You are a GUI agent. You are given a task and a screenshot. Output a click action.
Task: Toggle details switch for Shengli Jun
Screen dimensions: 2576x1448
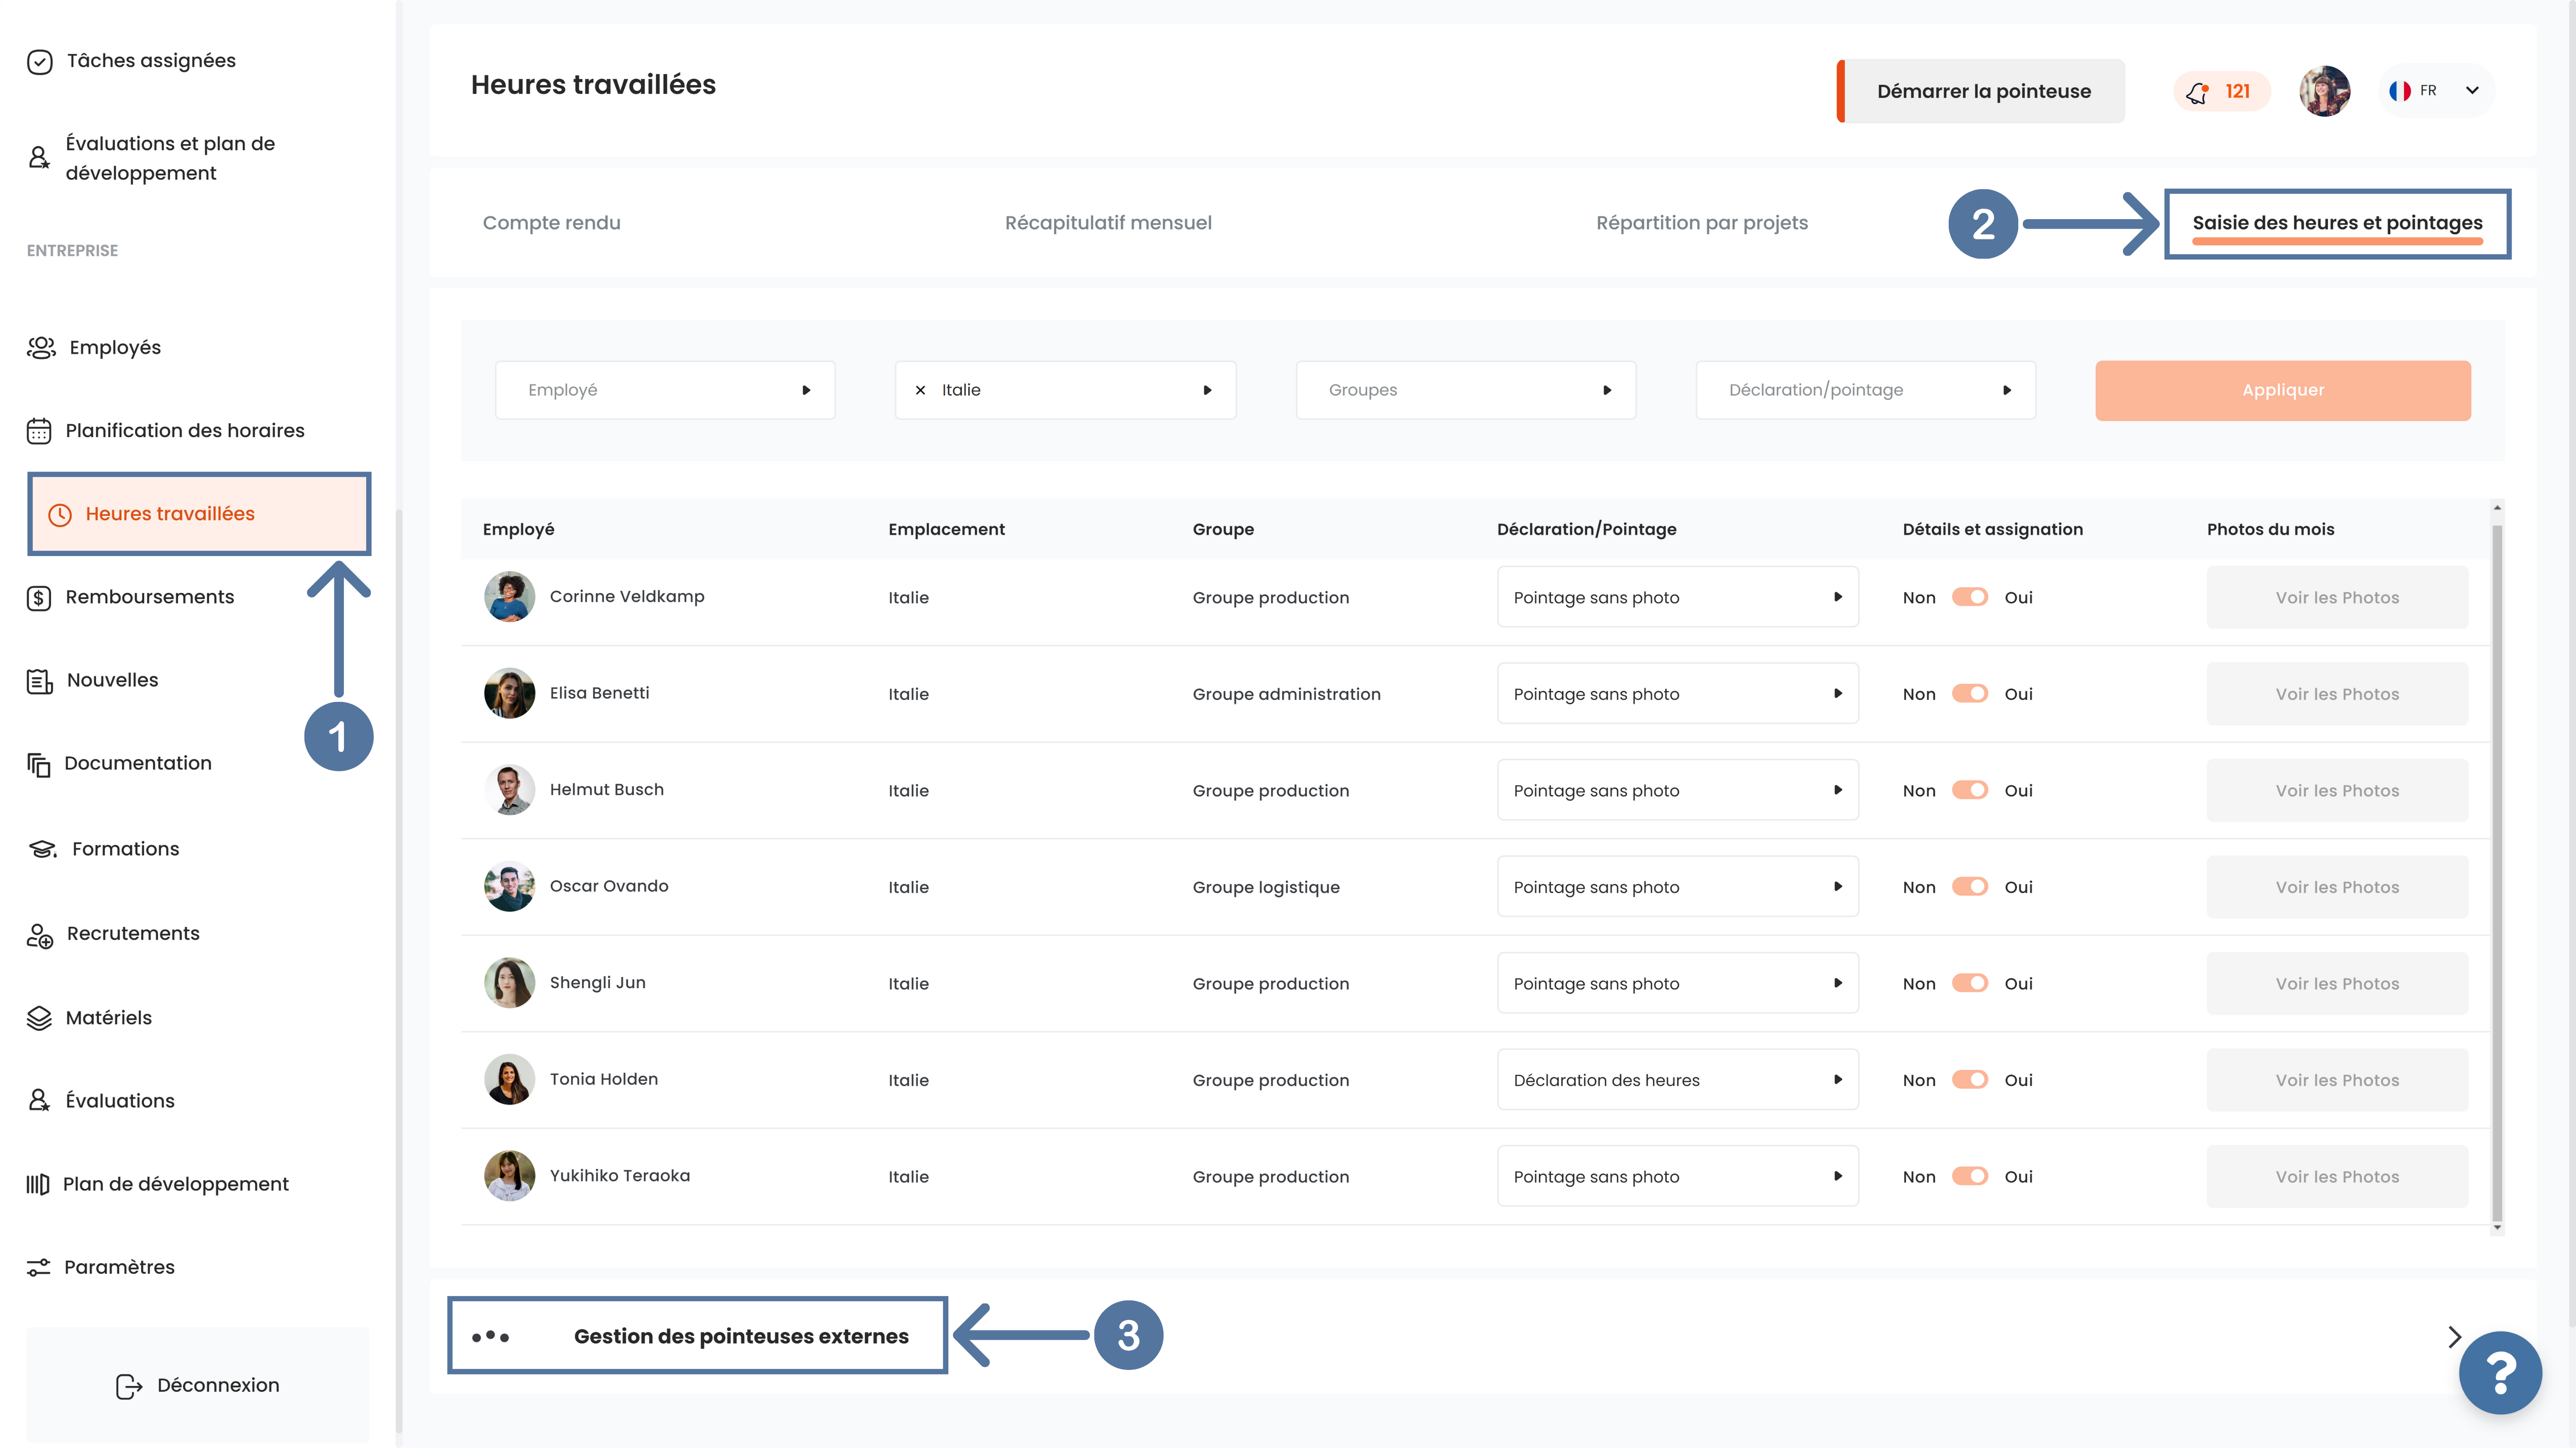pos(1970,983)
